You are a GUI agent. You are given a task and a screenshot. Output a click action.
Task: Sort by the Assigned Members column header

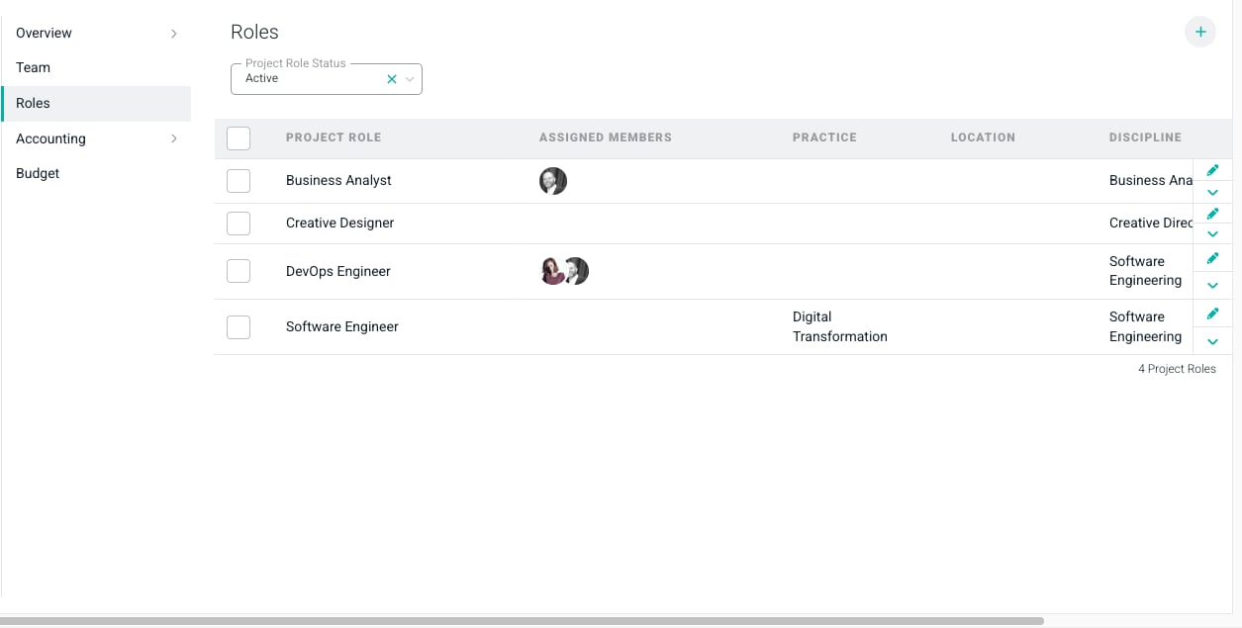[x=606, y=137]
